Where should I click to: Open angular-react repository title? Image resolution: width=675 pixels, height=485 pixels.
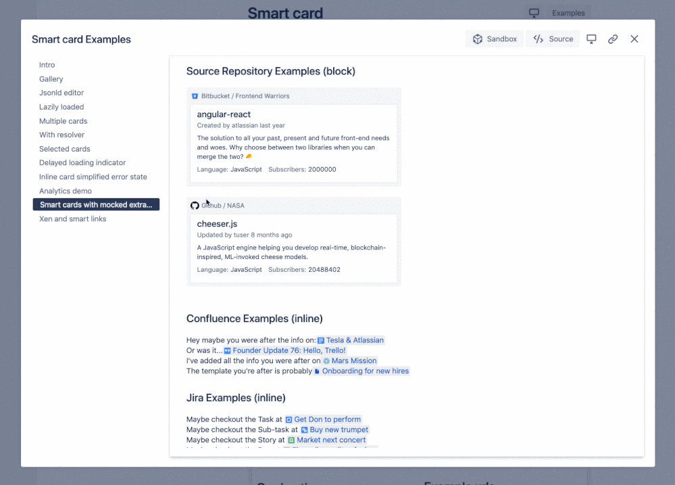[224, 114]
